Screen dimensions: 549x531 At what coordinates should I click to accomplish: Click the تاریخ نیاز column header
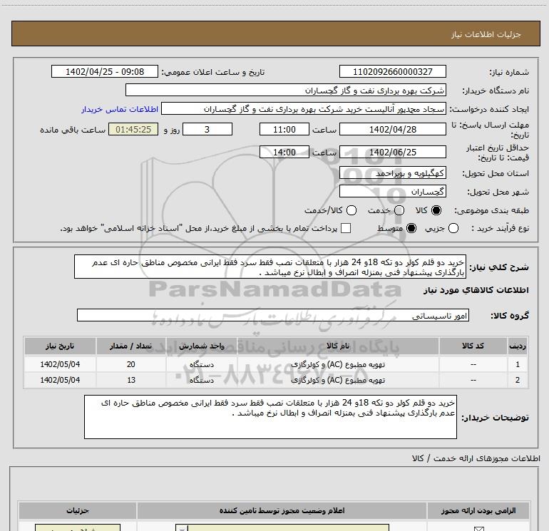coord(60,346)
